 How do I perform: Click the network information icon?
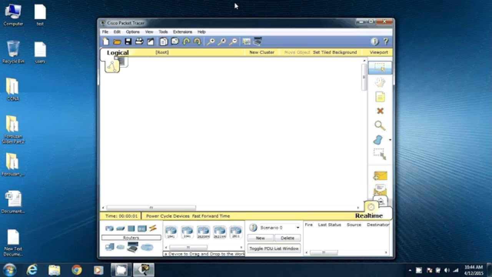tap(375, 42)
